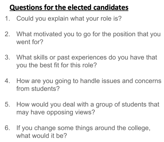Viewport: 164px width, 142px height.
Task: Click the heading 'Questions for the elected candidates'
Action: click(x=69, y=7)
